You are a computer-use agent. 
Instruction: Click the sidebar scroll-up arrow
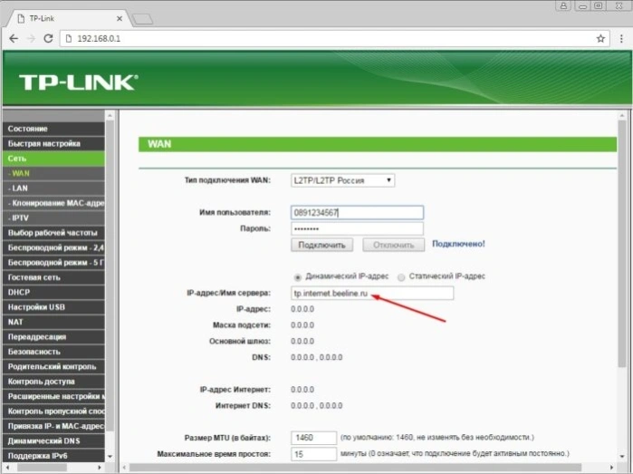(x=110, y=116)
